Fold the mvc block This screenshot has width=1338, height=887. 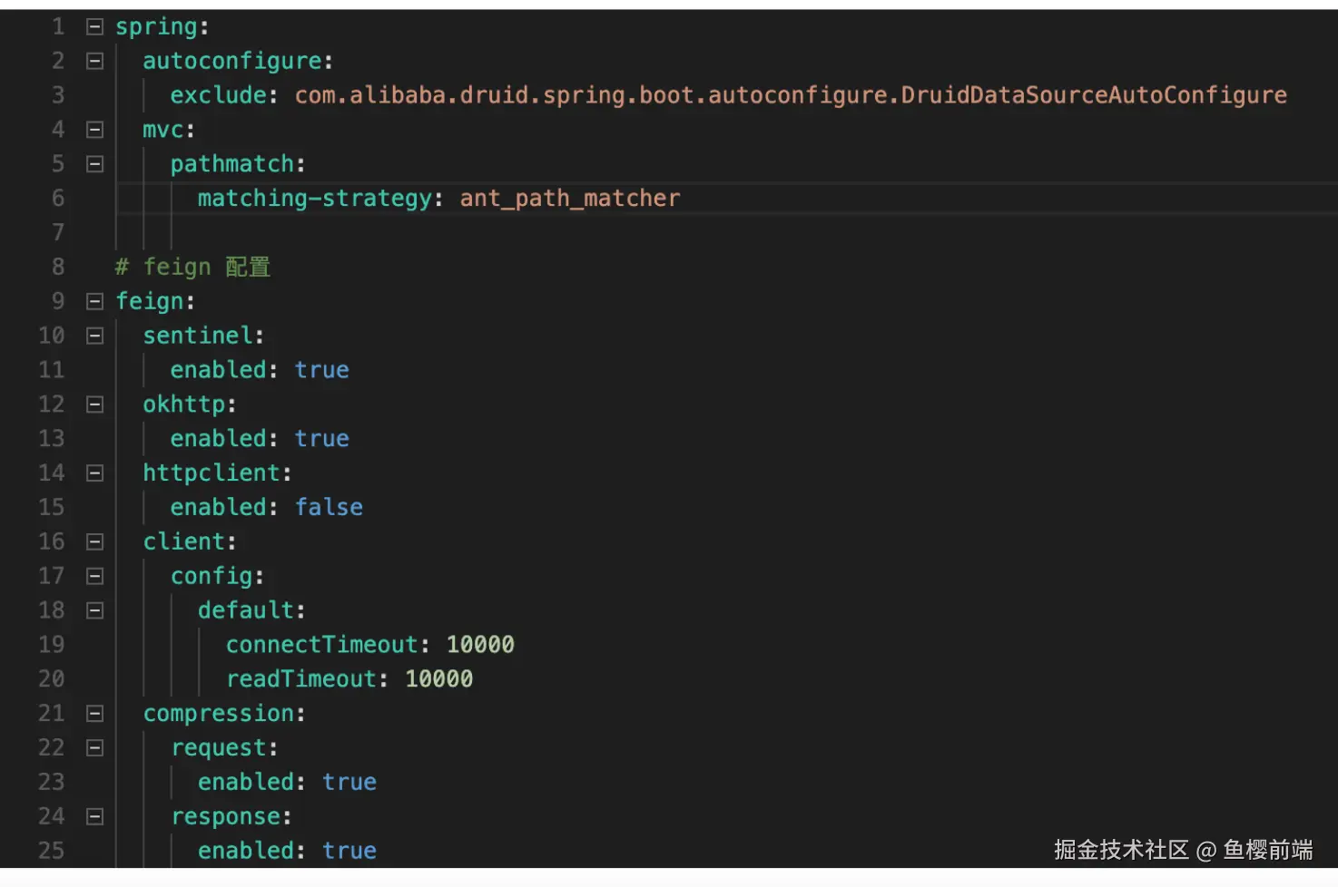(x=94, y=130)
